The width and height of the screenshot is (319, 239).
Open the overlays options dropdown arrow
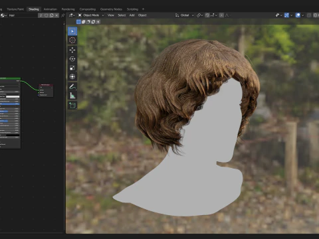(x=302, y=15)
